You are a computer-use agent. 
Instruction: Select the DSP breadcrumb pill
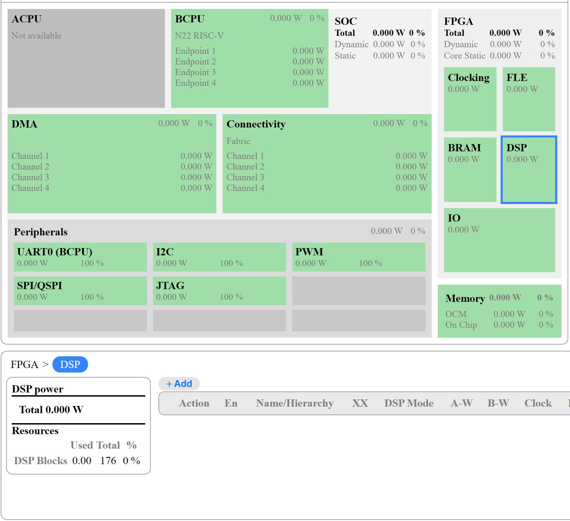pyautogui.click(x=70, y=364)
